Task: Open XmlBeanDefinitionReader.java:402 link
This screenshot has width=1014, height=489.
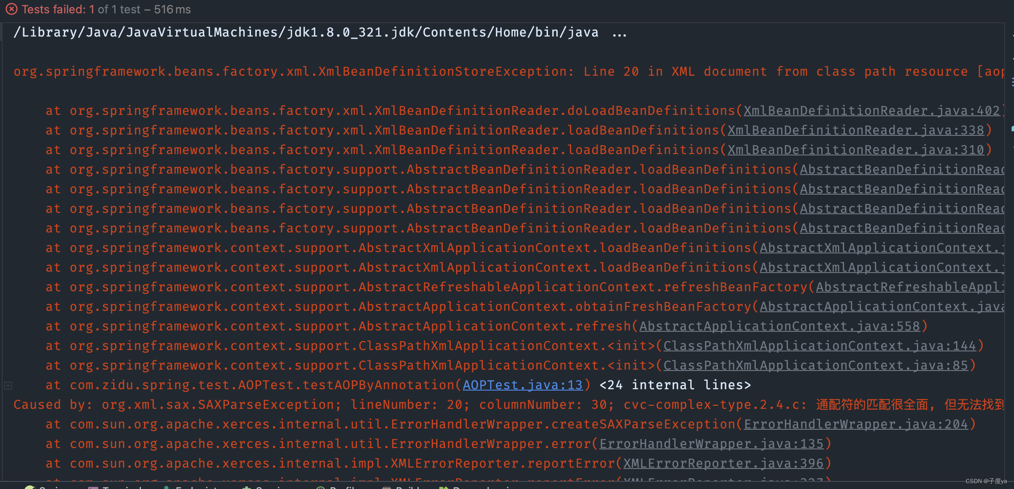Action: pos(872,110)
